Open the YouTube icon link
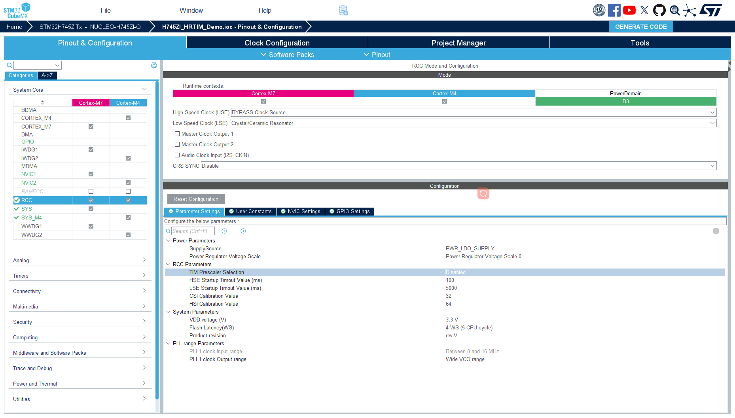 coord(629,10)
